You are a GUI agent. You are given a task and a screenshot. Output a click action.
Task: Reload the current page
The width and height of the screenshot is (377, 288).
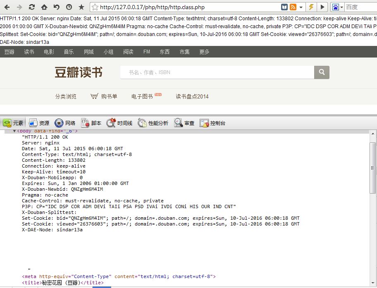tap(32, 7)
